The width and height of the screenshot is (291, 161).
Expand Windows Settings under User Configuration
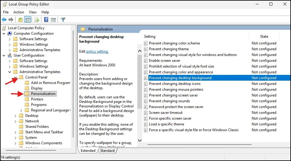pos(10,66)
